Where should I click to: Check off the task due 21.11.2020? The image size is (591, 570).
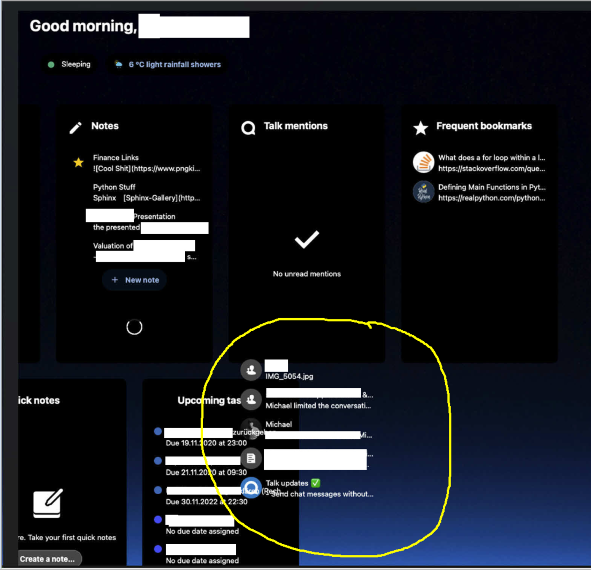(x=158, y=460)
